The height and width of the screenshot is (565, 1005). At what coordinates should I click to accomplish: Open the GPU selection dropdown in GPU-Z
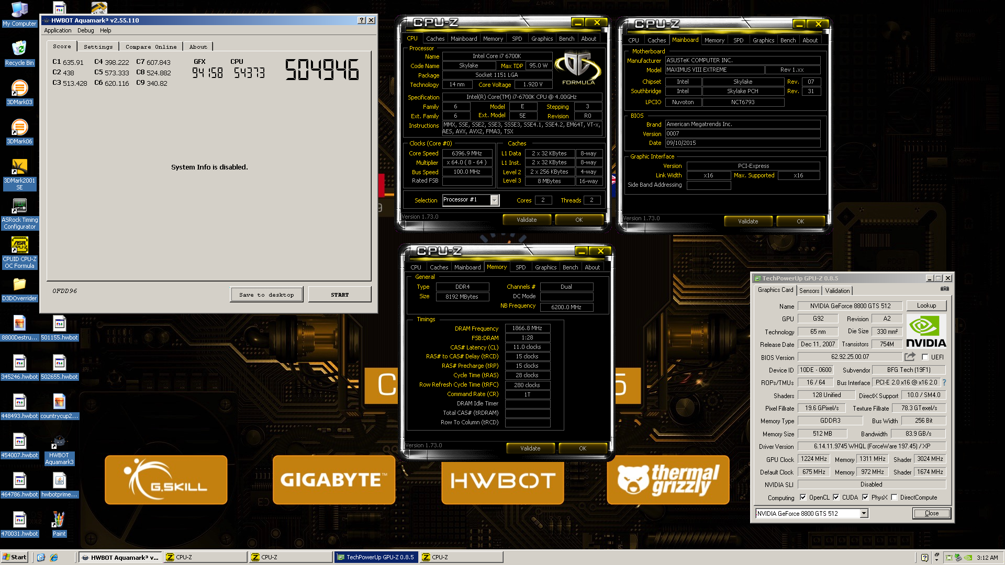[864, 514]
